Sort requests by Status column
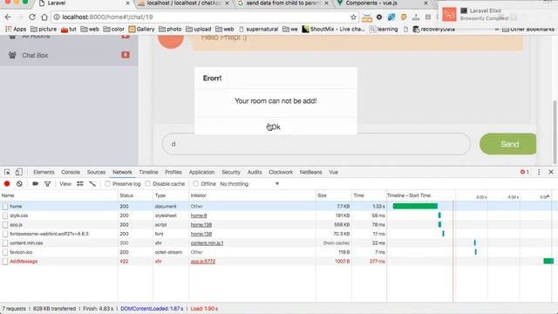This screenshot has width=558, height=314. pos(135,195)
